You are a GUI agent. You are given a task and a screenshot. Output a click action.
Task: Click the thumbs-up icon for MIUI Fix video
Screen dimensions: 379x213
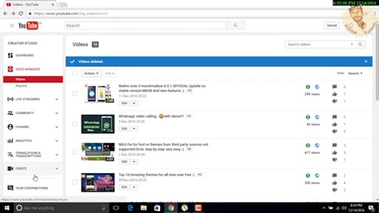[335, 153]
